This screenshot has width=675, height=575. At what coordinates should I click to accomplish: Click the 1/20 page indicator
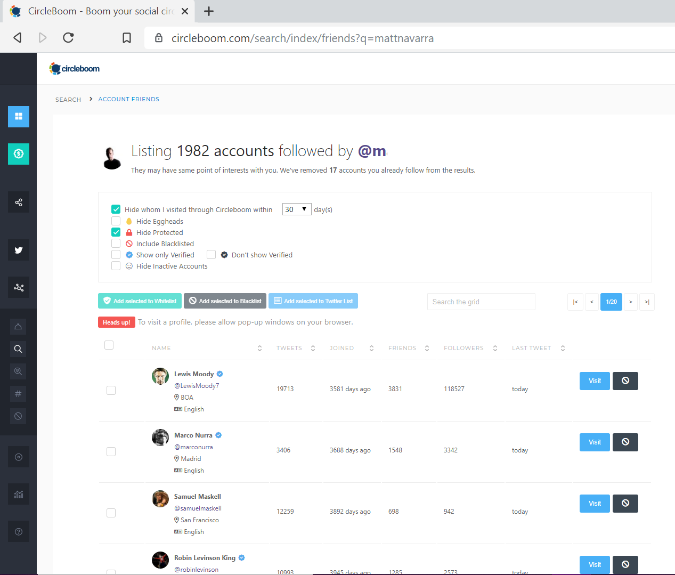point(611,302)
